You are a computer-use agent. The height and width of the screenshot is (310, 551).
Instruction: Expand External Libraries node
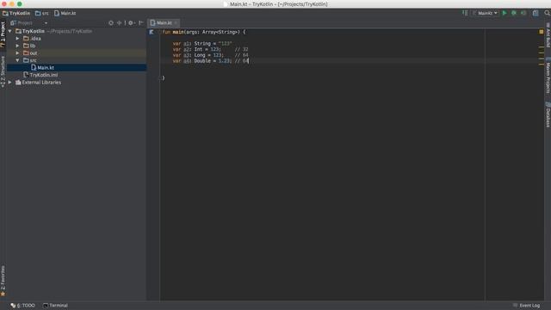[x=10, y=83]
